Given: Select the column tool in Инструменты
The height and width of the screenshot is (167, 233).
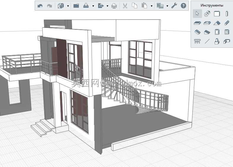Looking at the screenshot, I should point(227,14).
